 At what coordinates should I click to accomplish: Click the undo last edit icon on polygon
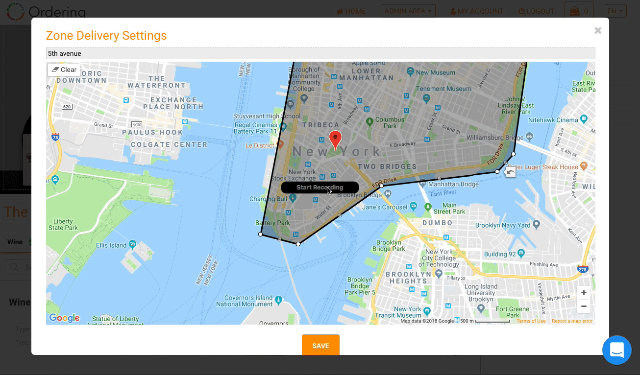511,172
